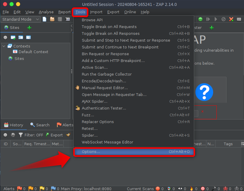Choose Active Scan... menu entry
This screenshot has height=191, width=244.
(134, 68)
